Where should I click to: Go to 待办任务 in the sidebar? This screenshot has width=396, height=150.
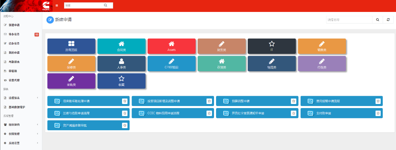(x=14, y=34)
